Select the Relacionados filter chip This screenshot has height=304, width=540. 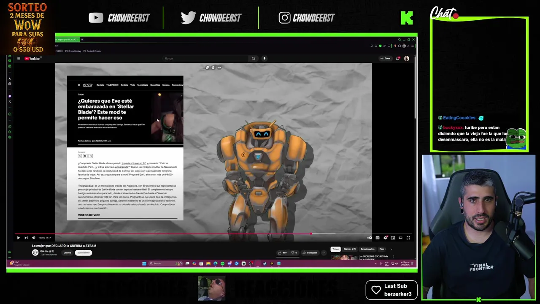coord(367,249)
